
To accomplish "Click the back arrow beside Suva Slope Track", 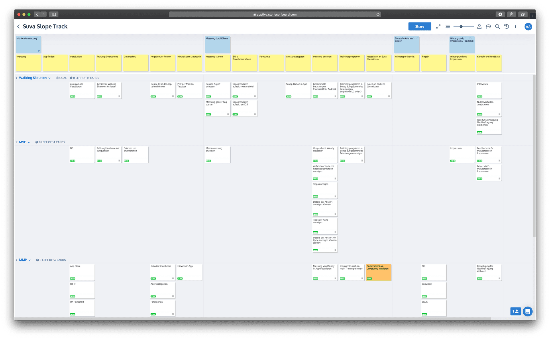I will [19, 27].
